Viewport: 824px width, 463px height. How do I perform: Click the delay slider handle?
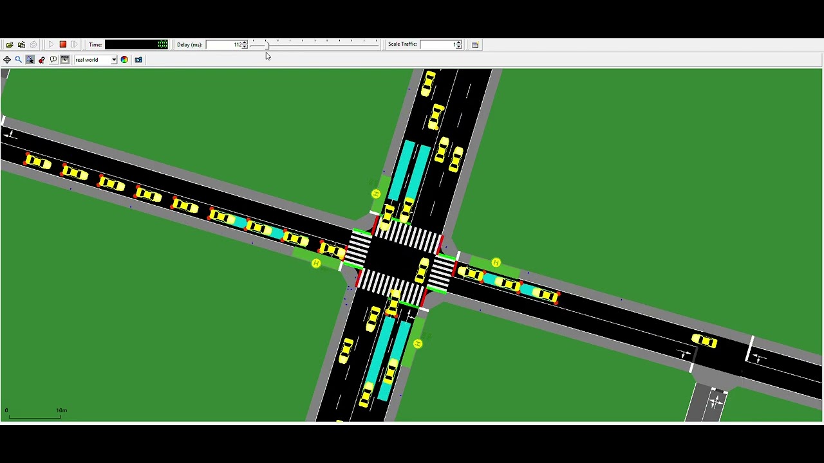(x=267, y=44)
